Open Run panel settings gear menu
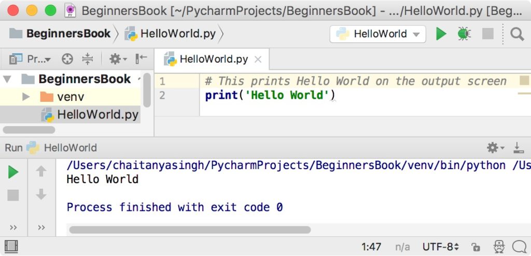 (495, 147)
